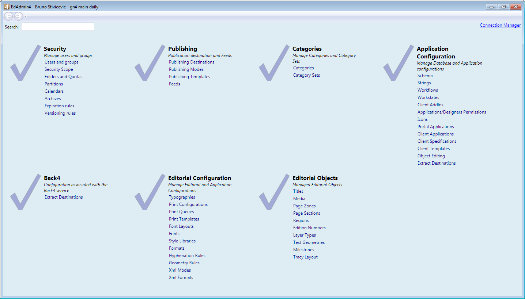This screenshot has width=525, height=299.
Task: Open Regions link
Action: (x=301, y=221)
